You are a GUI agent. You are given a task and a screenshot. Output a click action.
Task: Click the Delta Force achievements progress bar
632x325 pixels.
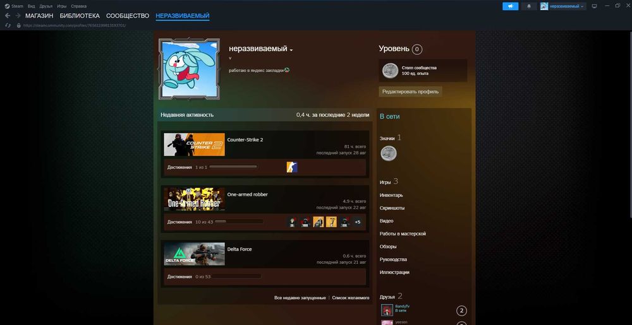point(236,276)
